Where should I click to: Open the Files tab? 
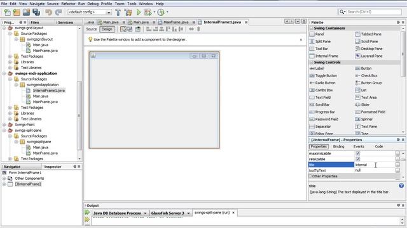34,23
